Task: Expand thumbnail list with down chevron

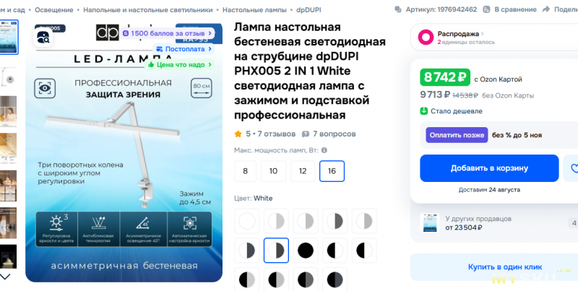Action: click(x=5, y=277)
